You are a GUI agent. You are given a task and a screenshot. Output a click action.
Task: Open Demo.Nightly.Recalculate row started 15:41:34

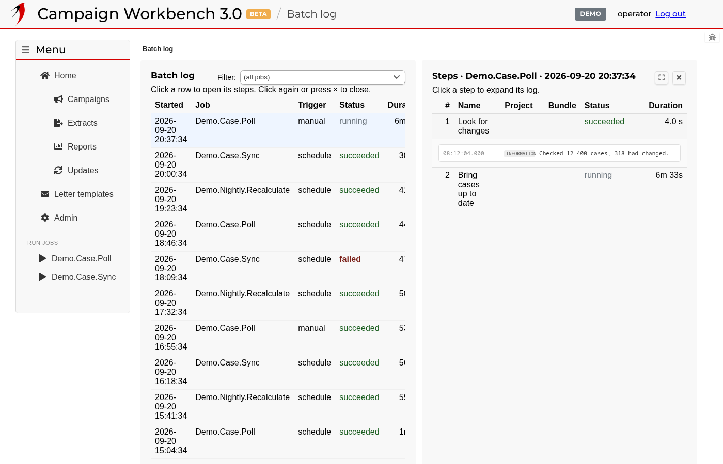click(278, 407)
